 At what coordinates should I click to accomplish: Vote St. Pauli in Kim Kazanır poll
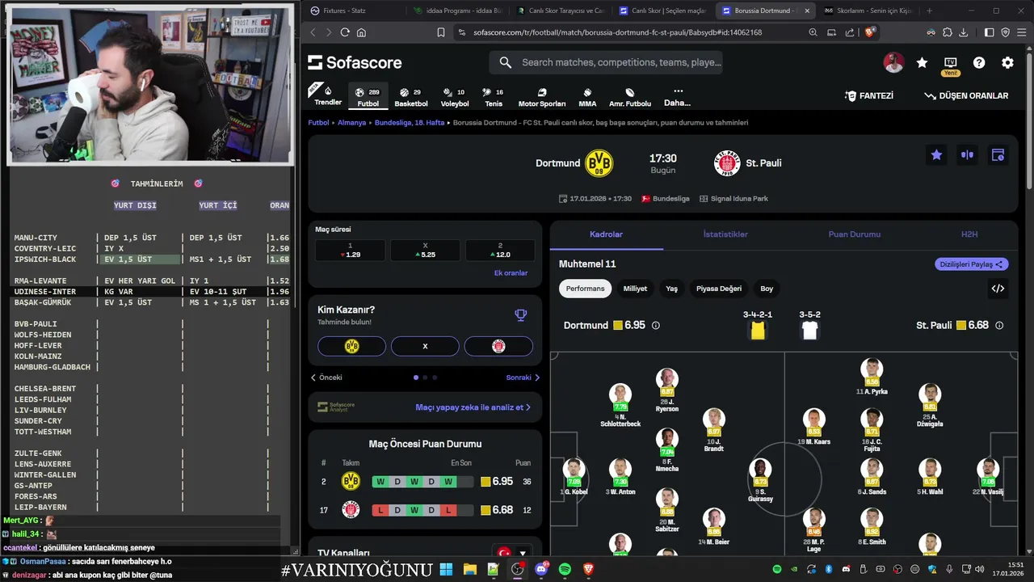tap(498, 346)
